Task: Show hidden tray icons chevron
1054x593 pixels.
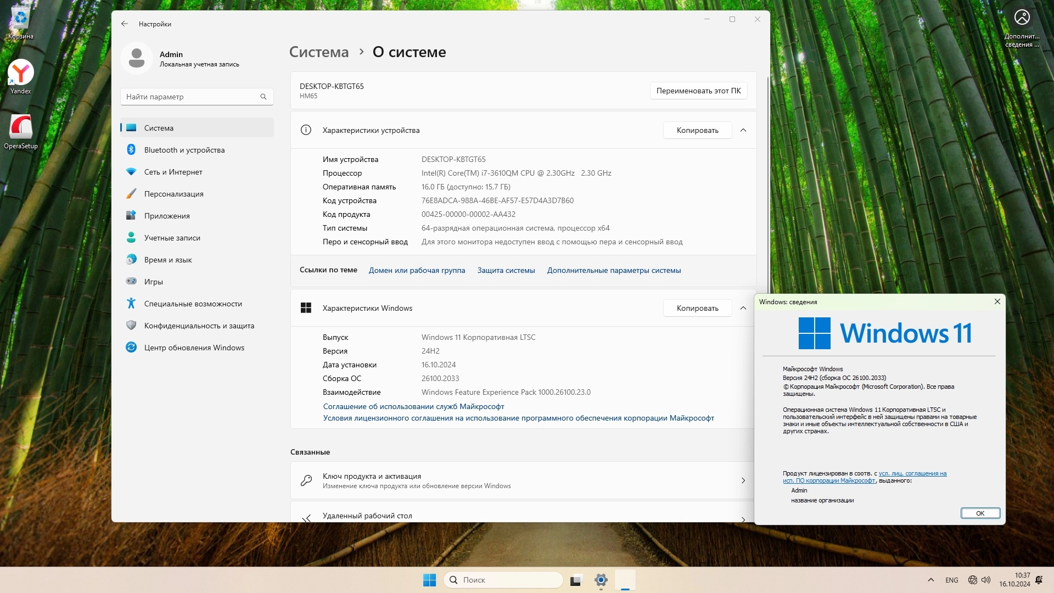Action: pyautogui.click(x=931, y=580)
